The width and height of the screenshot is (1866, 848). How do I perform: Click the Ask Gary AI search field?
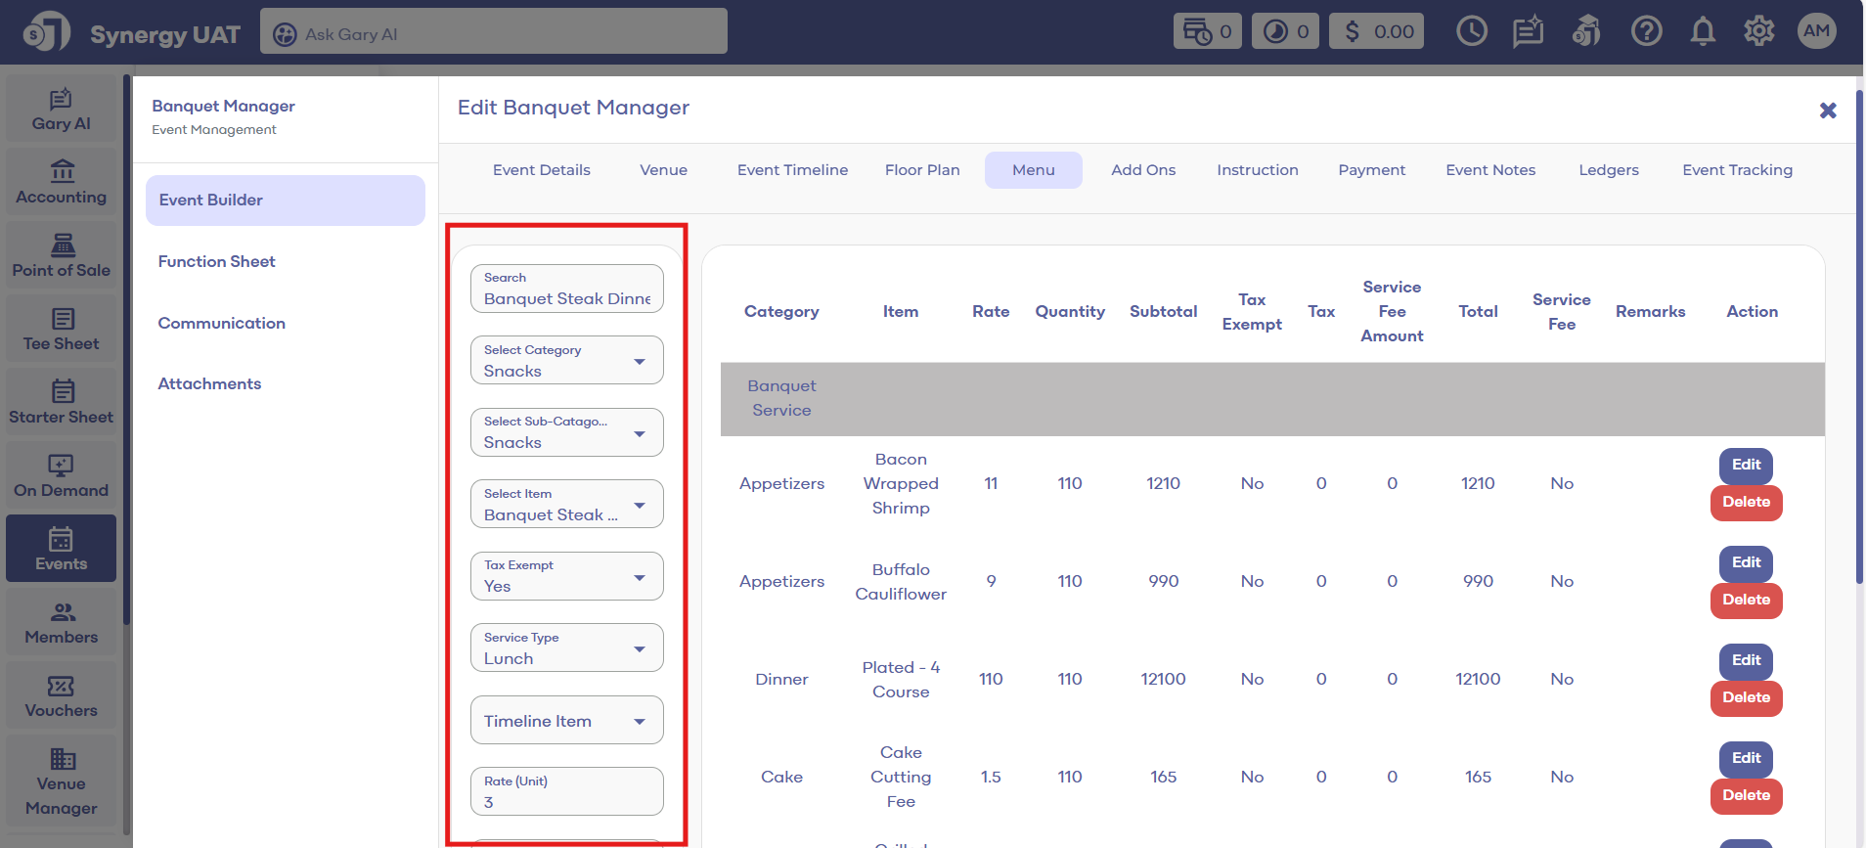[494, 33]
